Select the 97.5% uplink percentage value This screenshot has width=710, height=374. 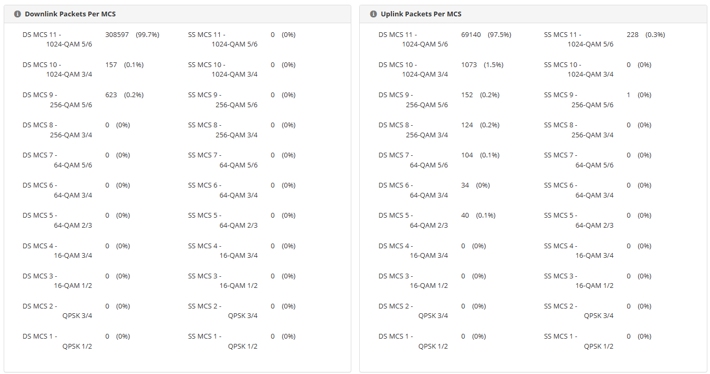click(x=499, y=35)
